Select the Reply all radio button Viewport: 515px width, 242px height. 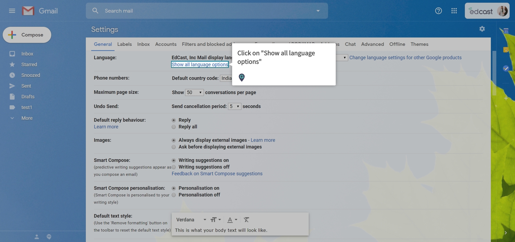[174, 127]
